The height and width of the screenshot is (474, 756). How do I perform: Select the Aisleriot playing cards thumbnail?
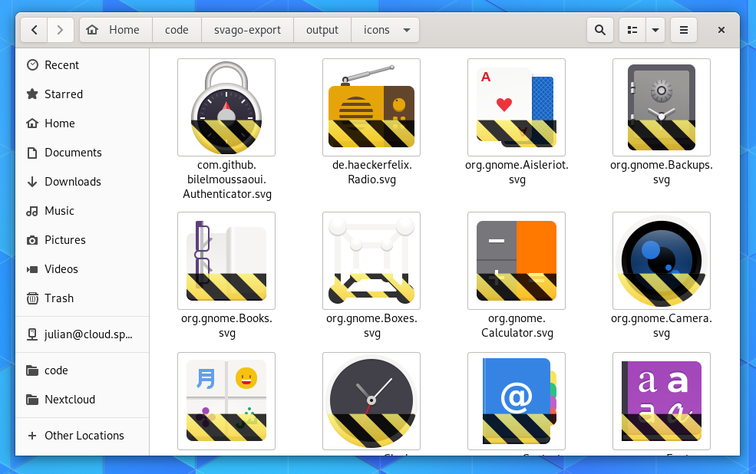click(x=517, y=107)
